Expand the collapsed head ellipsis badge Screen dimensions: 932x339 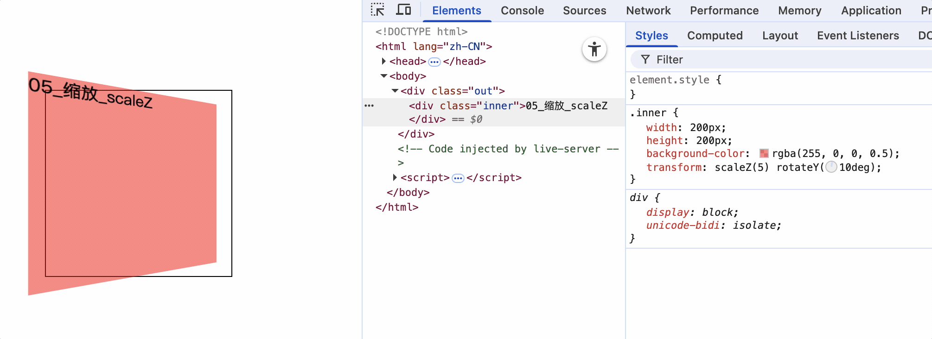434,62
